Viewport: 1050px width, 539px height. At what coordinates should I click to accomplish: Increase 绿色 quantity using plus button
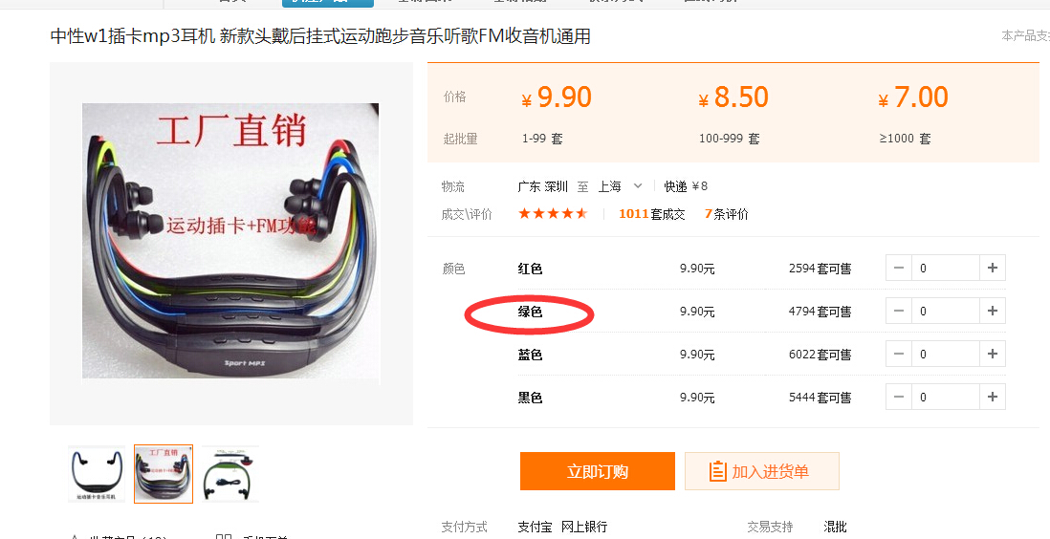click(x=993, y=312)
